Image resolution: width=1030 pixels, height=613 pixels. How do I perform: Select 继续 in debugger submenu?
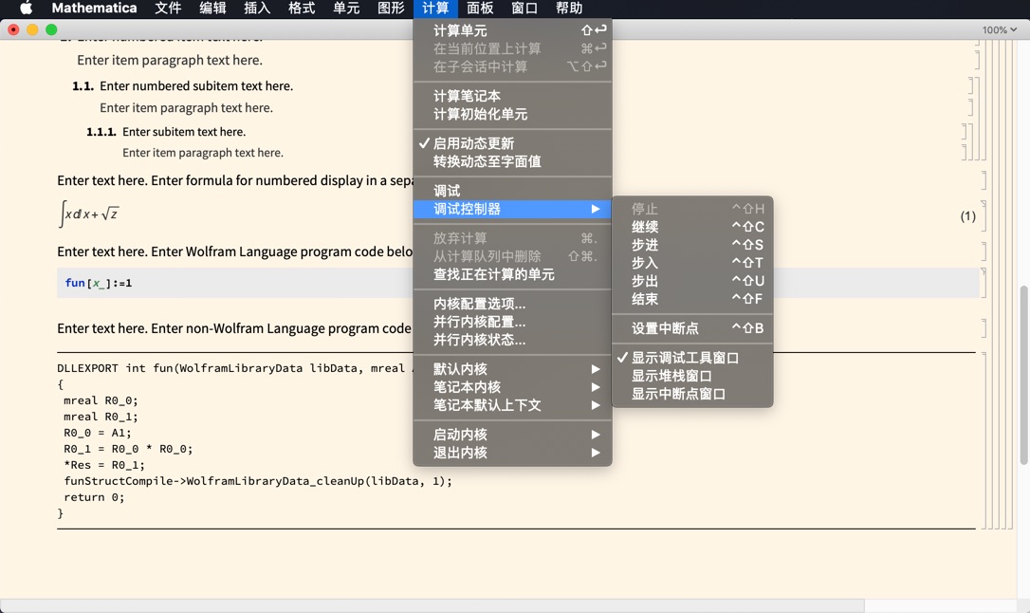click(692, 228)
